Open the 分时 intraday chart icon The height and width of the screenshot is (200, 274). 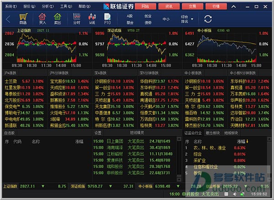[x=77, y=19]
